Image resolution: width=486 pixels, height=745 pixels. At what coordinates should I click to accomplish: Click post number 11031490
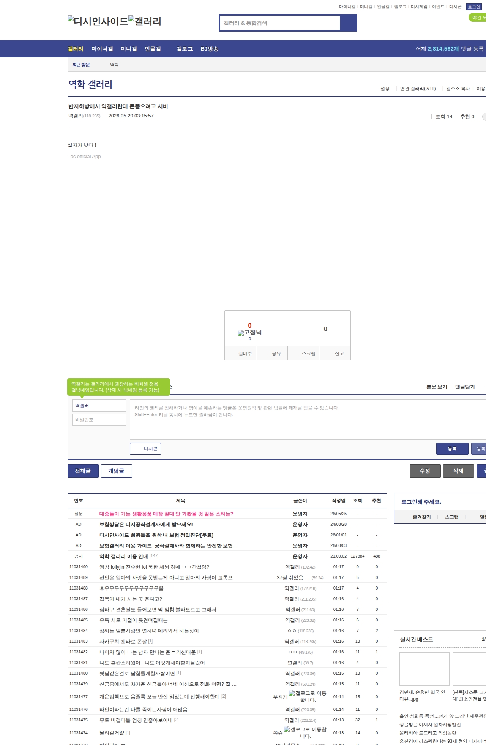pos(78,567)
